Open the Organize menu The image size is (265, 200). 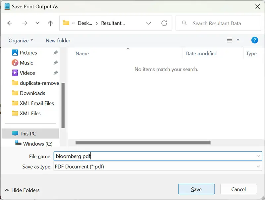pos(21,40)
